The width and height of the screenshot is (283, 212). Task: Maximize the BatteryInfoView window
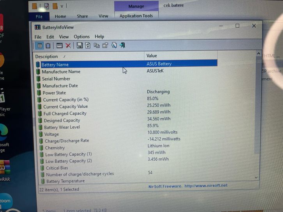(237, 26)
